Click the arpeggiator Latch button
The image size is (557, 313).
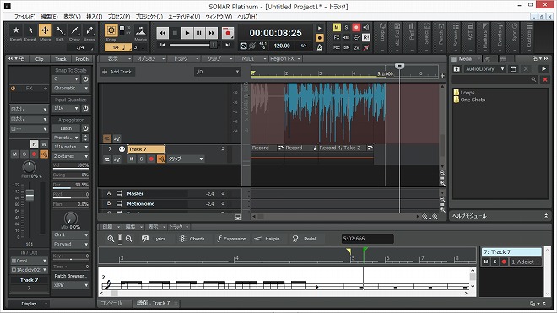tap(67, 128)
